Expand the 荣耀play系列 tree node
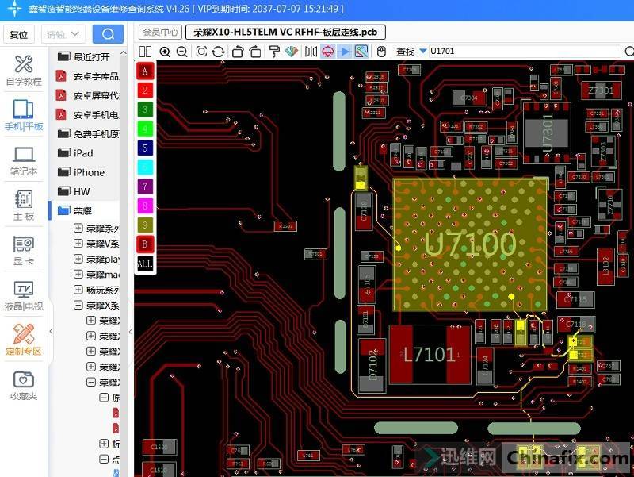 (78, 260)
